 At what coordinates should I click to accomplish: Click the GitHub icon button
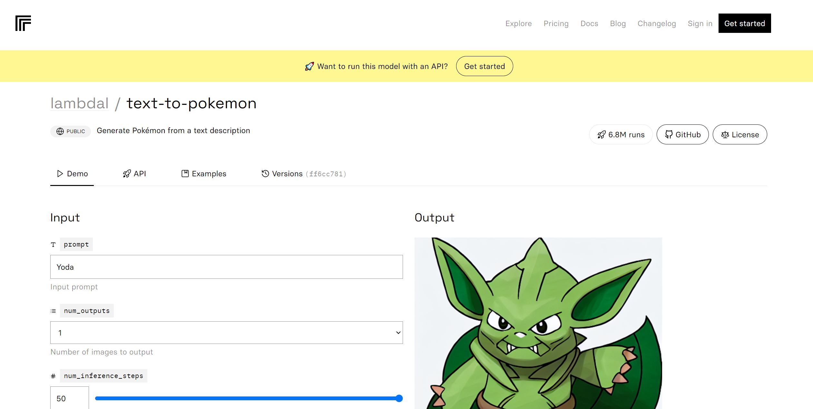(x=683, y=134)
